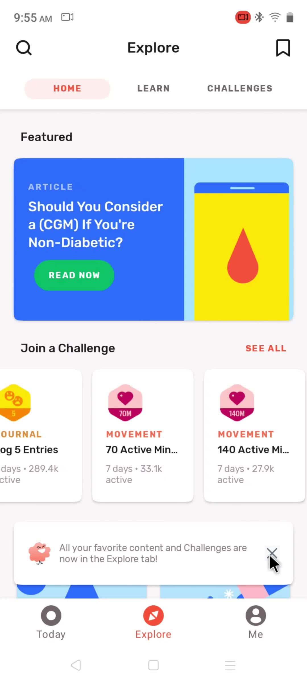
Task: Tap the 70M movement badge icon
Action: pyautogui.click(x=125, y=402)
